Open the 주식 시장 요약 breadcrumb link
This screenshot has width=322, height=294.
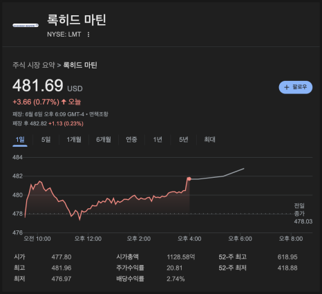click(34, 65)
